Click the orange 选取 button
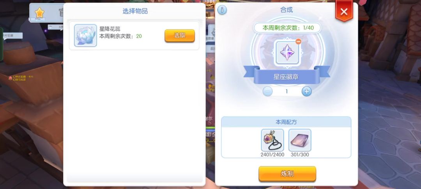This screenshot has width=421, height=189. click(180, 36)
